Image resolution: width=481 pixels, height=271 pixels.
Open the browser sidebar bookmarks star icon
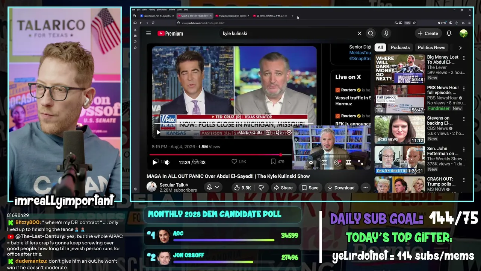135,48
